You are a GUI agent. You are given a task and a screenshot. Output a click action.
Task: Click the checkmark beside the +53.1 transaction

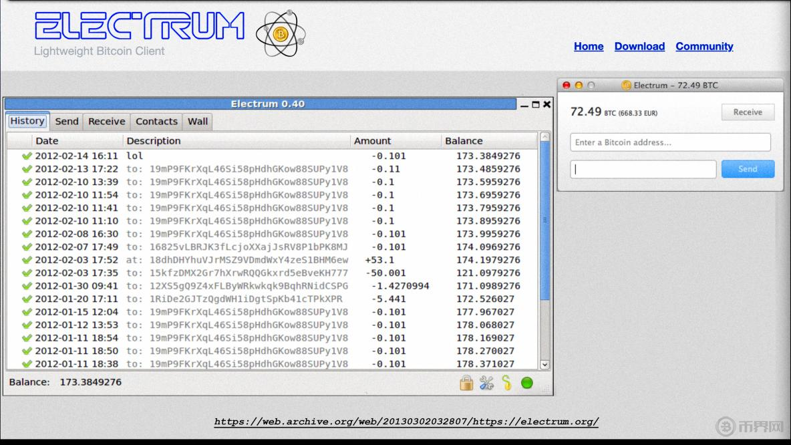pyautogui.click(x=27, y=260)
